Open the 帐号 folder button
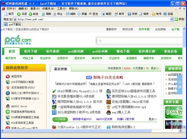This screenshot has width=187, height=139. click(x=157, y=14)
